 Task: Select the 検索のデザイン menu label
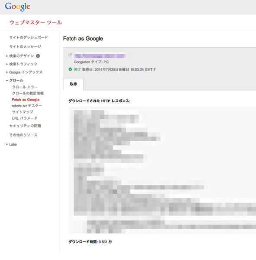coord(22,56)
